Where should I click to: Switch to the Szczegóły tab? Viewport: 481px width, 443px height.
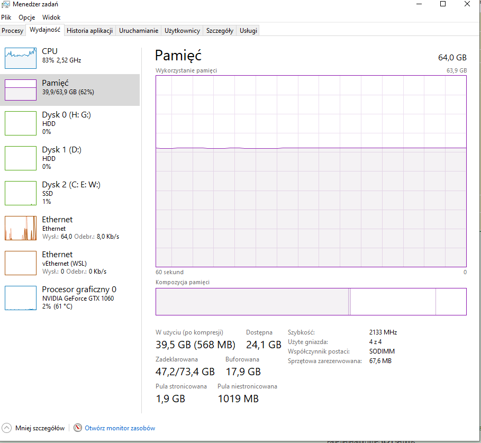[x=220, y=30]
